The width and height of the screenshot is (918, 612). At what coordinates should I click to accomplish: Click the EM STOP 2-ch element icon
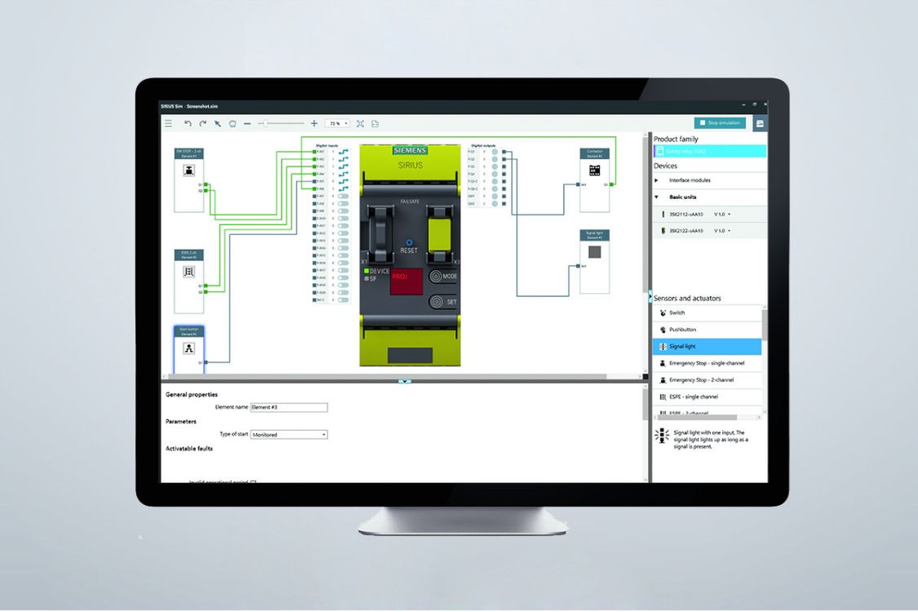pos(189,171)
